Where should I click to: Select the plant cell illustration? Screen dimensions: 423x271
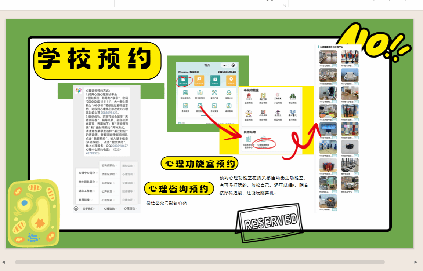(33, 213)
